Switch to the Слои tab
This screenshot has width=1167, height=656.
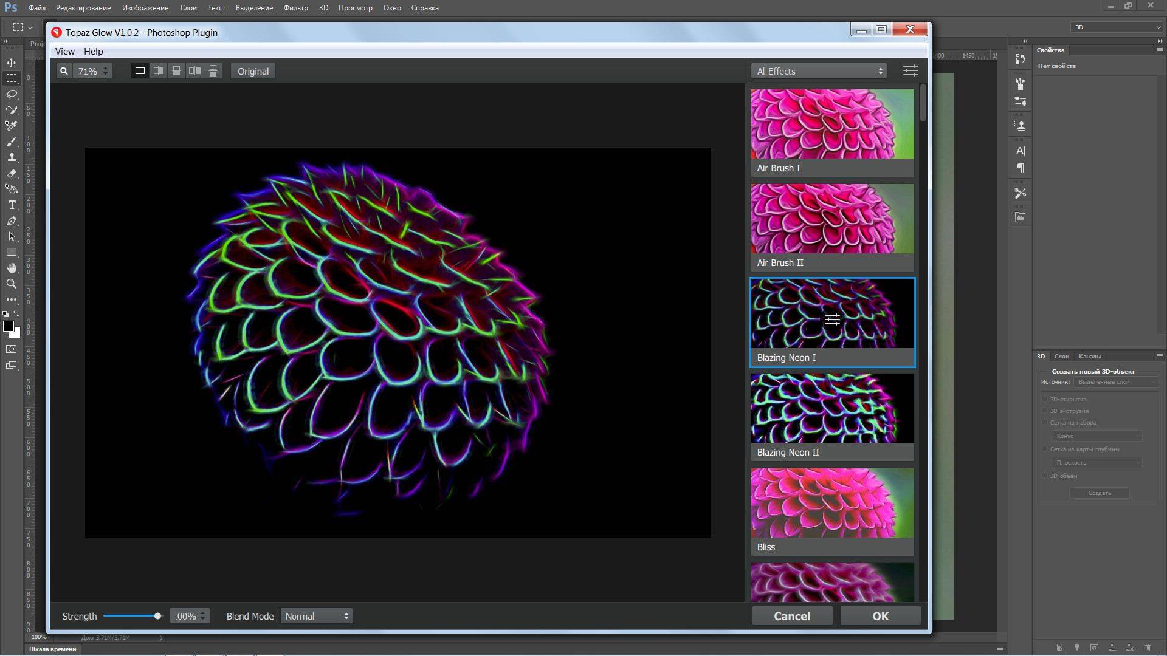(1062, 356)
